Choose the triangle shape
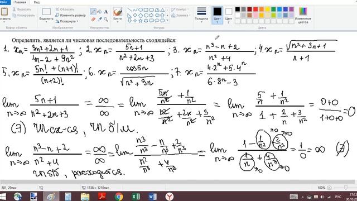The image size is (357, 201). click(162, 10)
